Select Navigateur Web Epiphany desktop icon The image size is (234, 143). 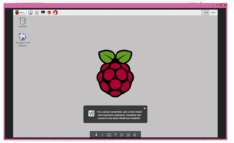tap(23, 40)
